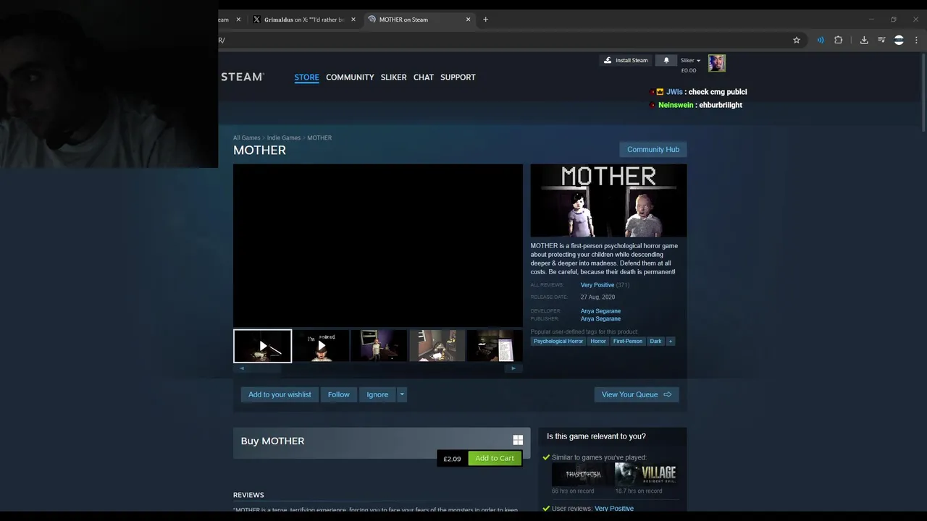This screenshot has height=521, width=927.
Task: Select the MOTHER on Steam tab
Action: [x=419, y=20]
